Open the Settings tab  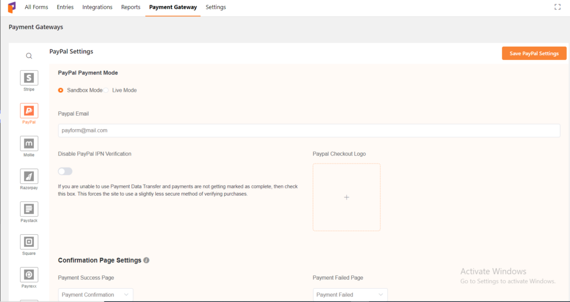(x=215, y=7)
